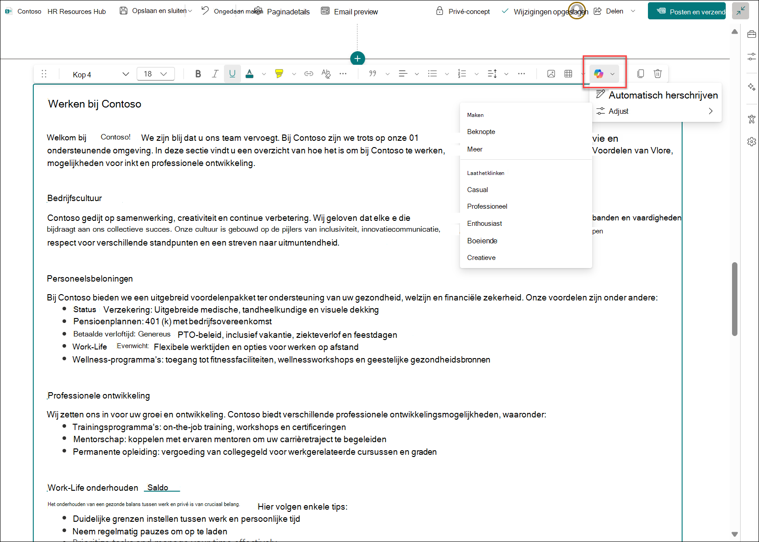The width and height of the screenshot is (759, 542).
Task: Click the vertical scrollbar thumb
Action: pyautogui.click(x=735, y=299)
